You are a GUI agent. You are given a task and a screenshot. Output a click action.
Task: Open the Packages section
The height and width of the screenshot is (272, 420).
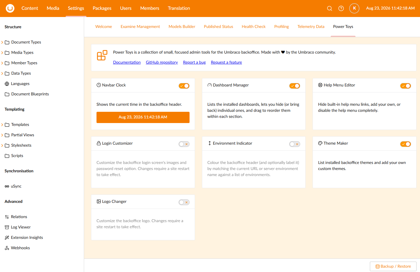(102, 8)
